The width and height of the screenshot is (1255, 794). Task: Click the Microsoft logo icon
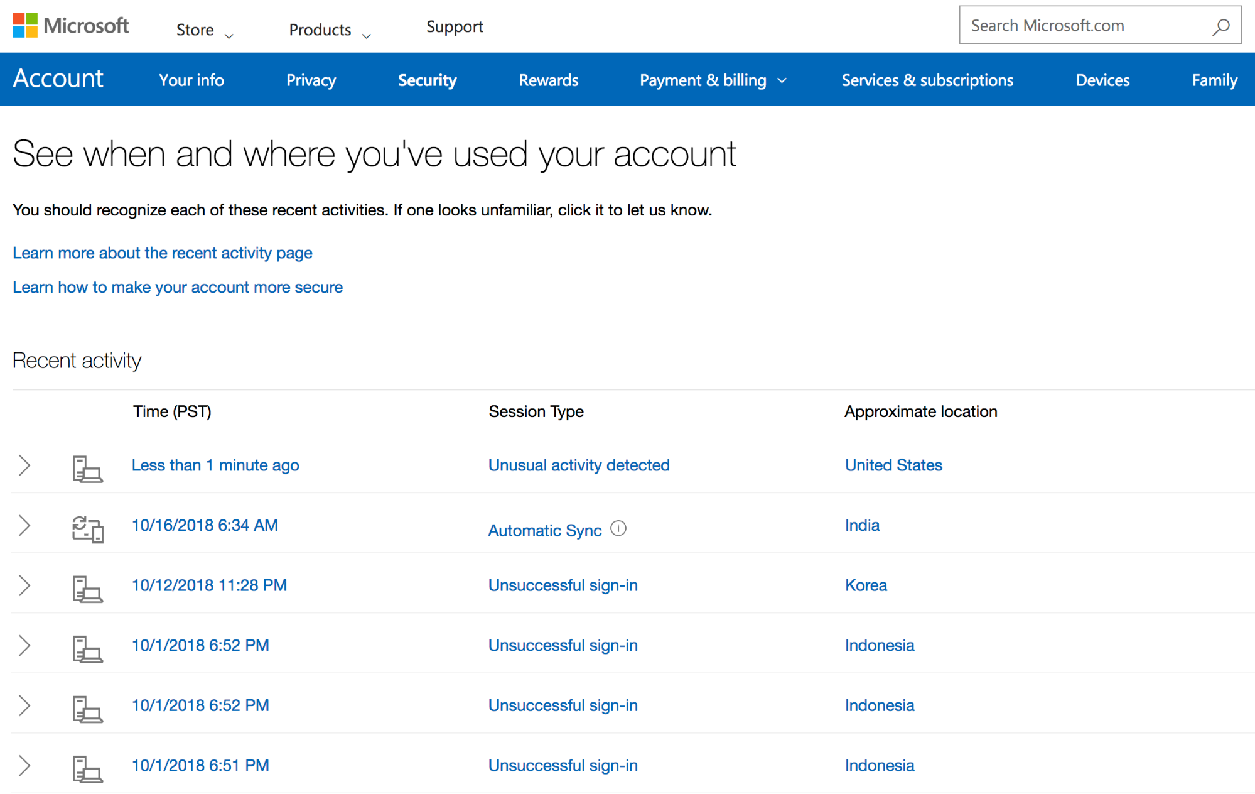click(x=24, y=26)
